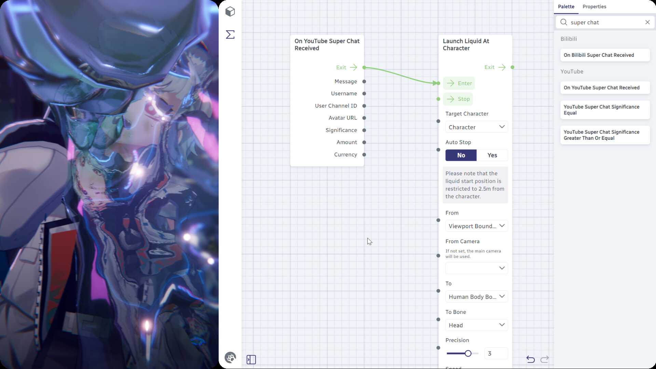Open the To Bone Head dropdown

[476, 325]
